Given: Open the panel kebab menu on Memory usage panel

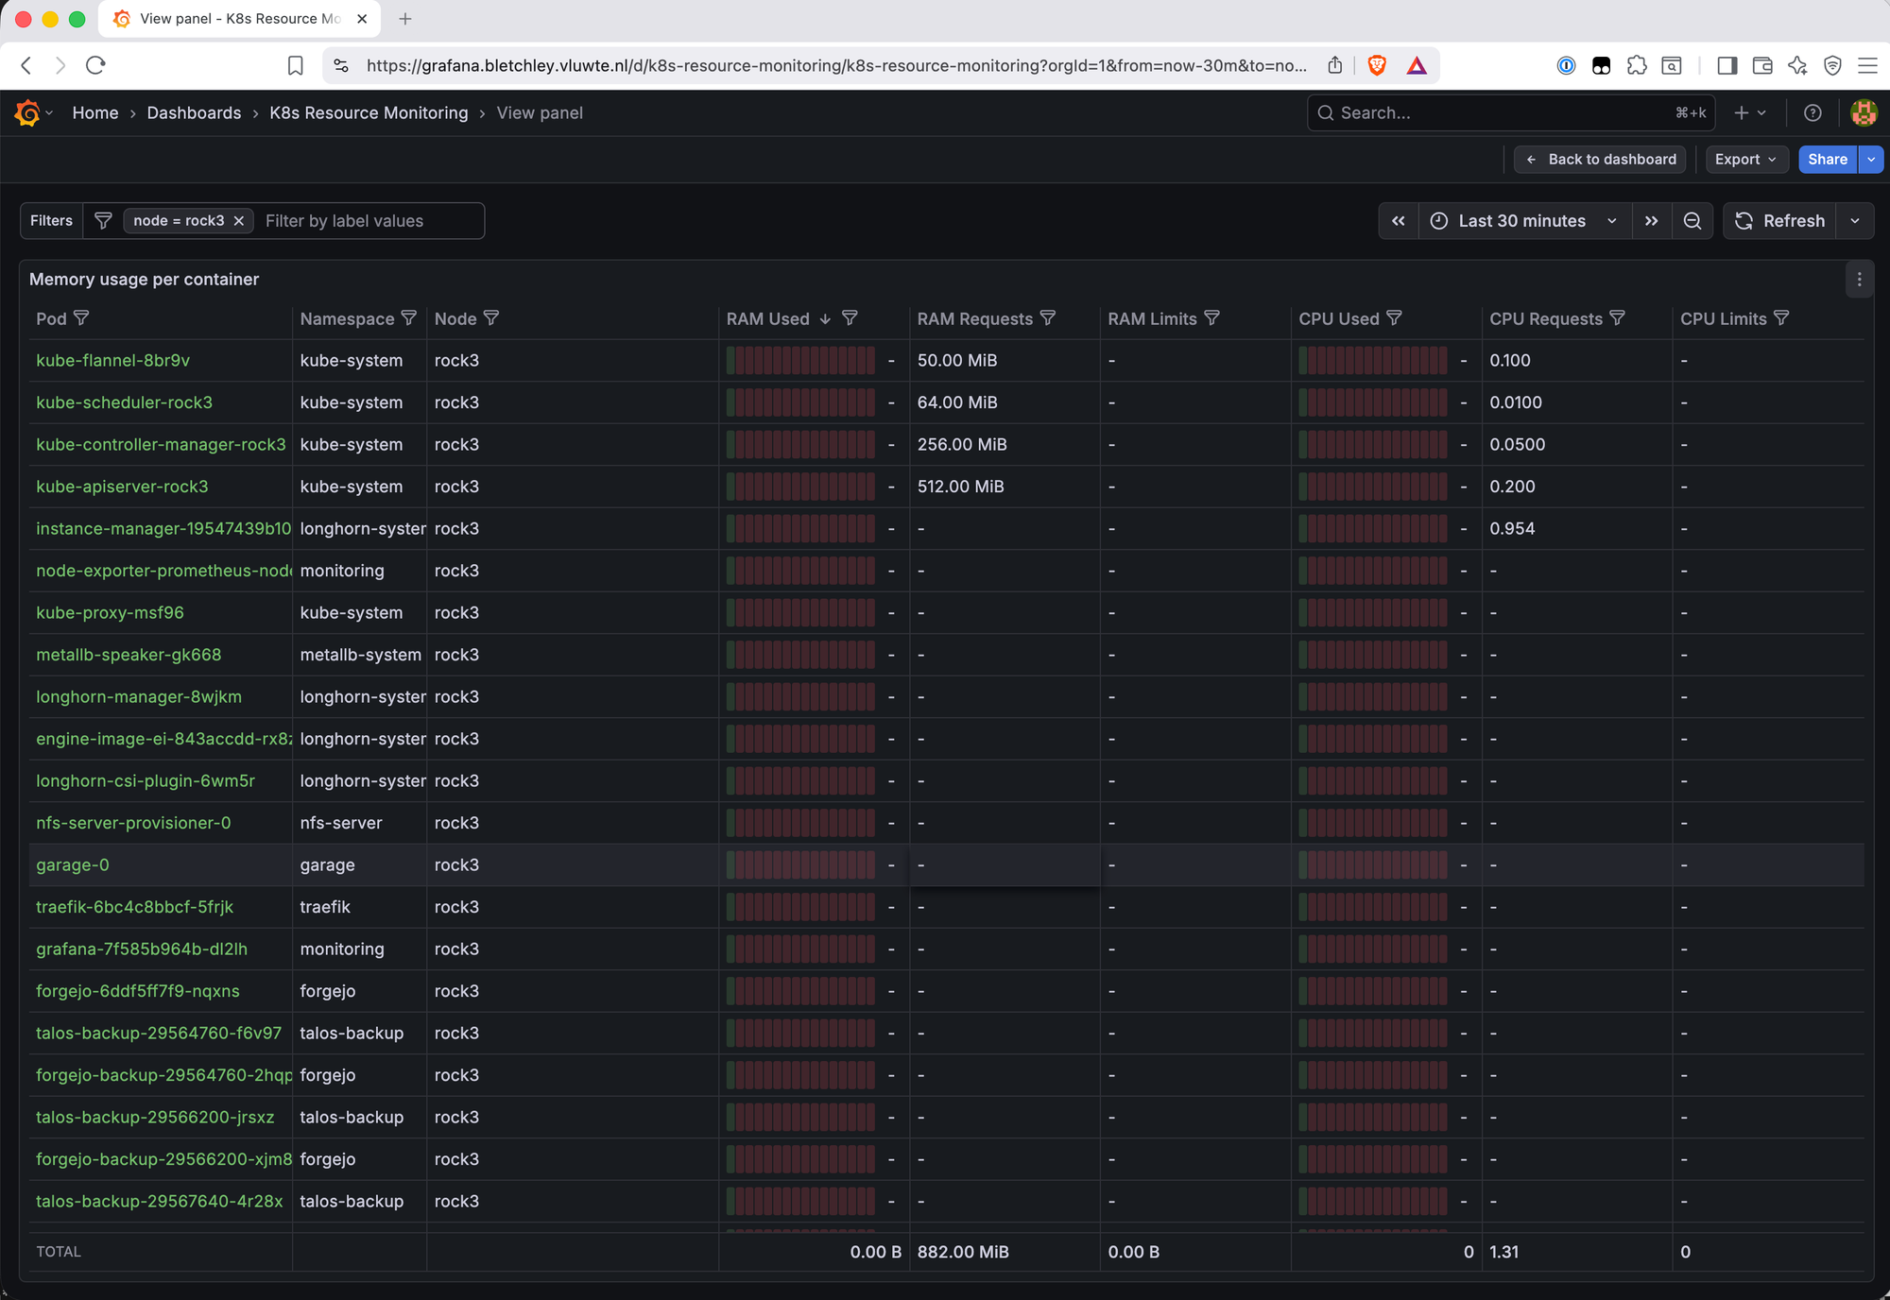Looking at the screenshot, I should tap(1859, 280).
